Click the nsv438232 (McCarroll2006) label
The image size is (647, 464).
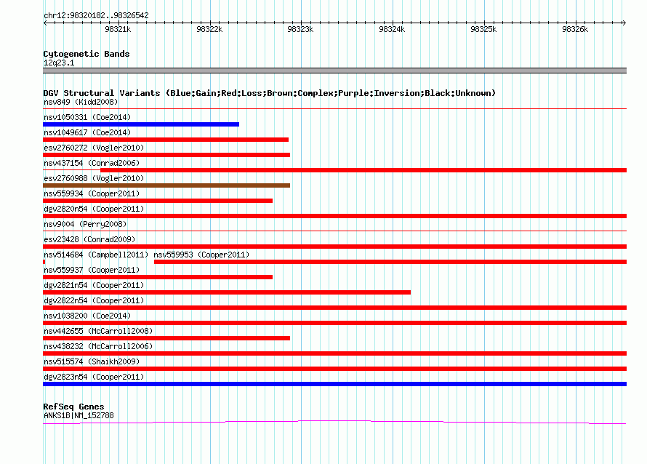[x=98, y=346]
